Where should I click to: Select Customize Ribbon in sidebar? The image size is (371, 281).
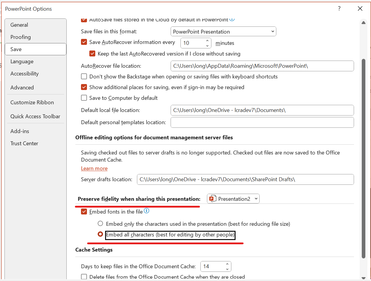tap(32, 102)
